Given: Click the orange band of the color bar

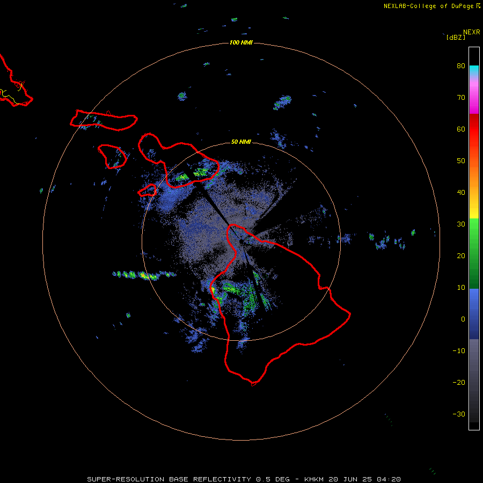Looking at the screenshot, I should (474, 179).
